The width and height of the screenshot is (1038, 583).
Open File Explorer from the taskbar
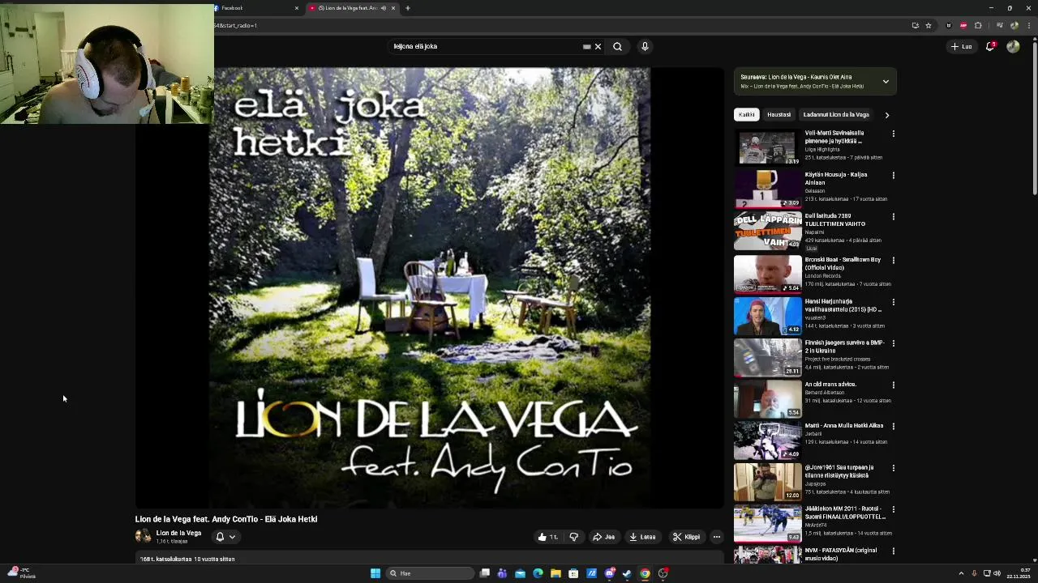tap(555, 573)
